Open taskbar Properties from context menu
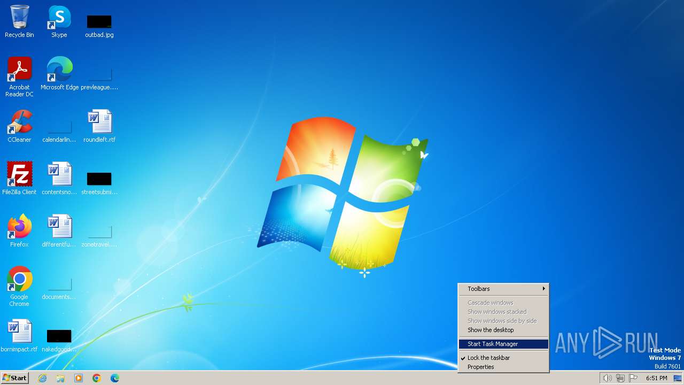The image size is (684, 385). 503,367
